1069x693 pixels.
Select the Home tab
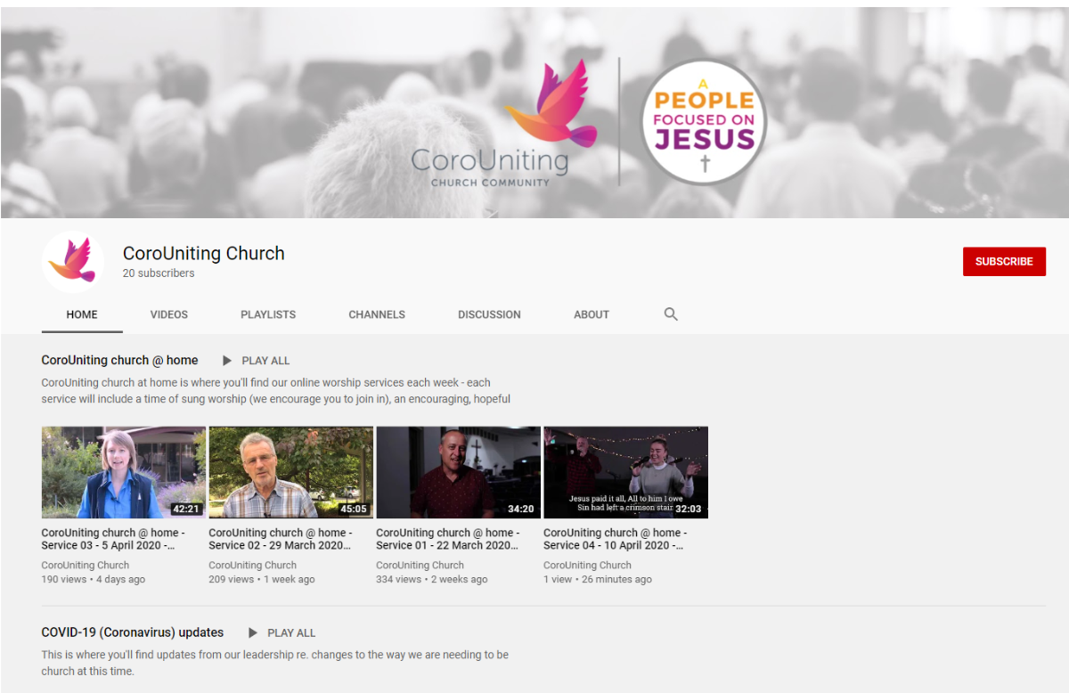[x=82, y=314]
